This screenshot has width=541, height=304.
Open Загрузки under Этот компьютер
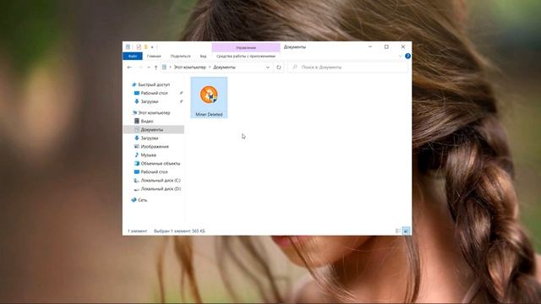point(150,138)
